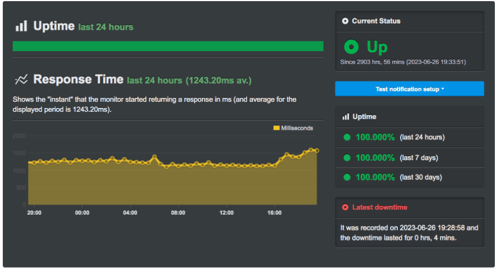Click the Since 2903 hrs, 56 mins text
The width and height of the screenshot is (496, 268).
coord(403,62)
